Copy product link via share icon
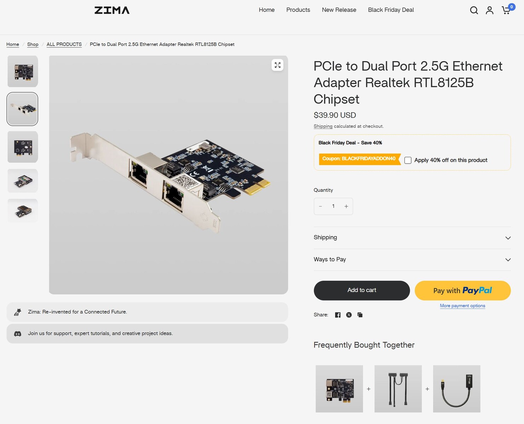524x424 pixels. point(360,315)
